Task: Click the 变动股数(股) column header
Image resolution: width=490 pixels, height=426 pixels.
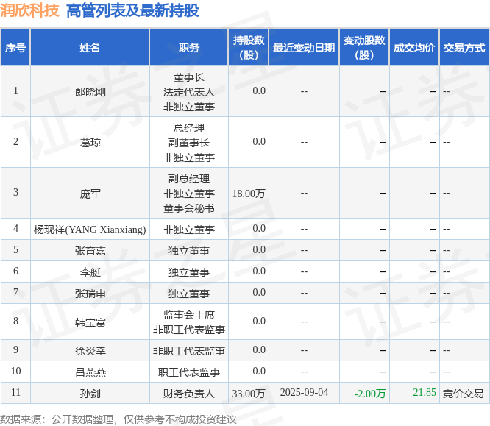Action: click(x=364, y=48)
